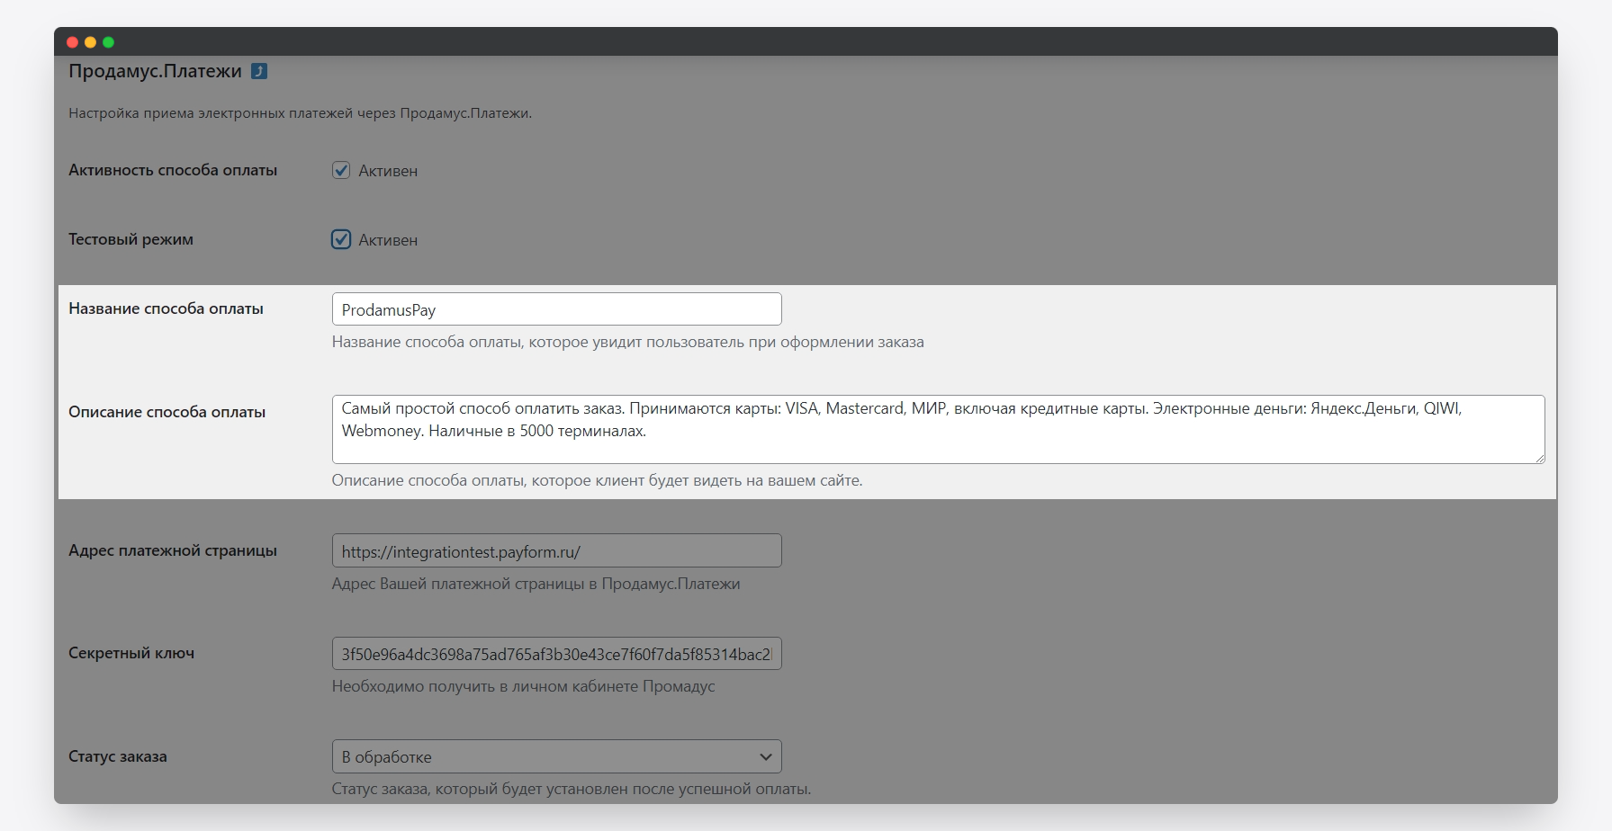The image size is (1612, 831).
Task: Click the chevron arrow in the order status select
Action: coord(766,756)
